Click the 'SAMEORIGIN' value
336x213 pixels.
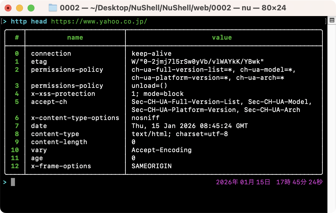(x=151, y=166)
